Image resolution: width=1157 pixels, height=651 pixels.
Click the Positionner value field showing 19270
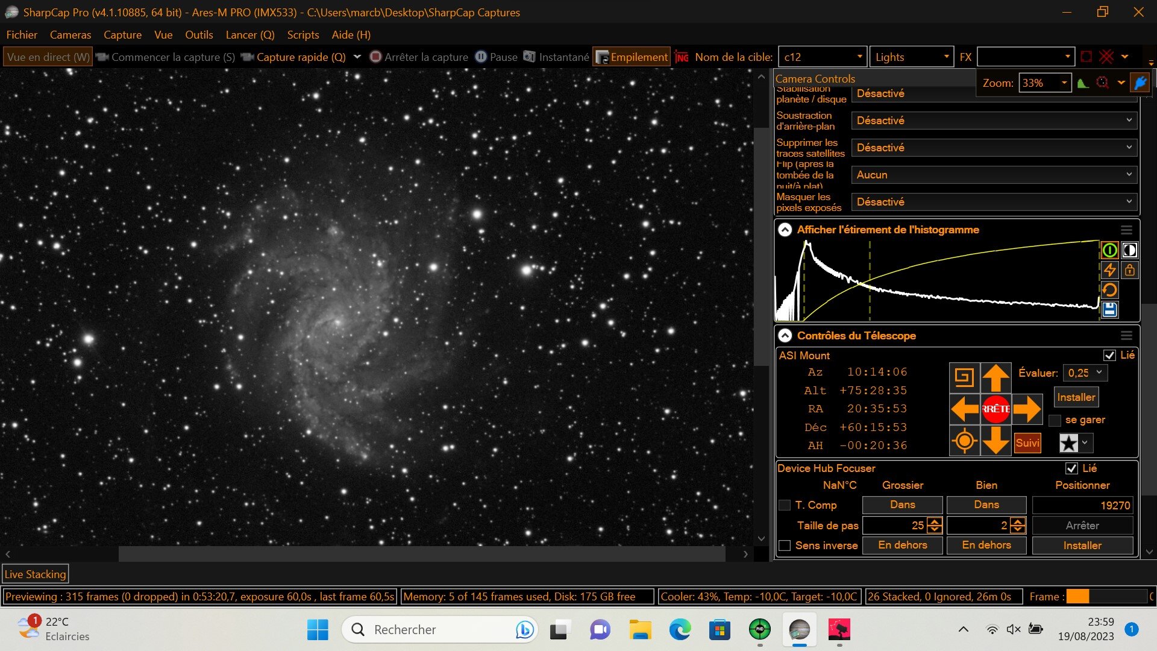(1082, 505)
